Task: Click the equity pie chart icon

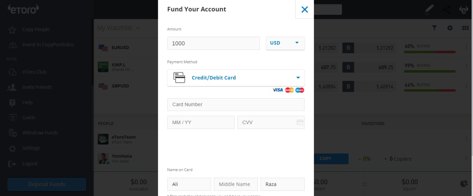Action: pyautogui.click(x=464, y=184)
